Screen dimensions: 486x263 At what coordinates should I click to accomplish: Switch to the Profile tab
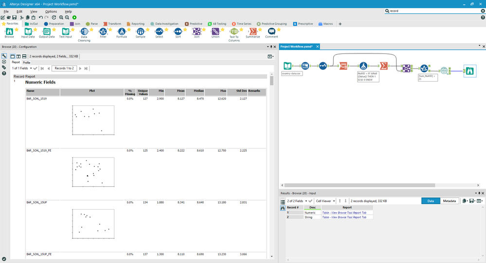click(27, 63)
